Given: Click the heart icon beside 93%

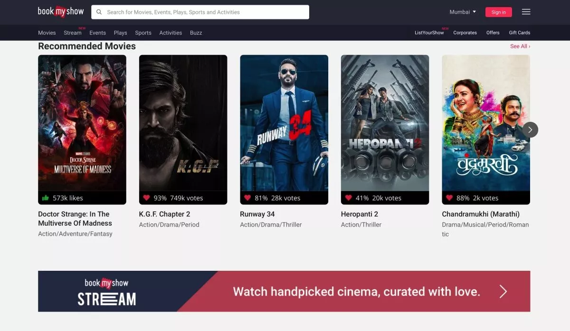Looking at the screenshot, I should point(146,198).
